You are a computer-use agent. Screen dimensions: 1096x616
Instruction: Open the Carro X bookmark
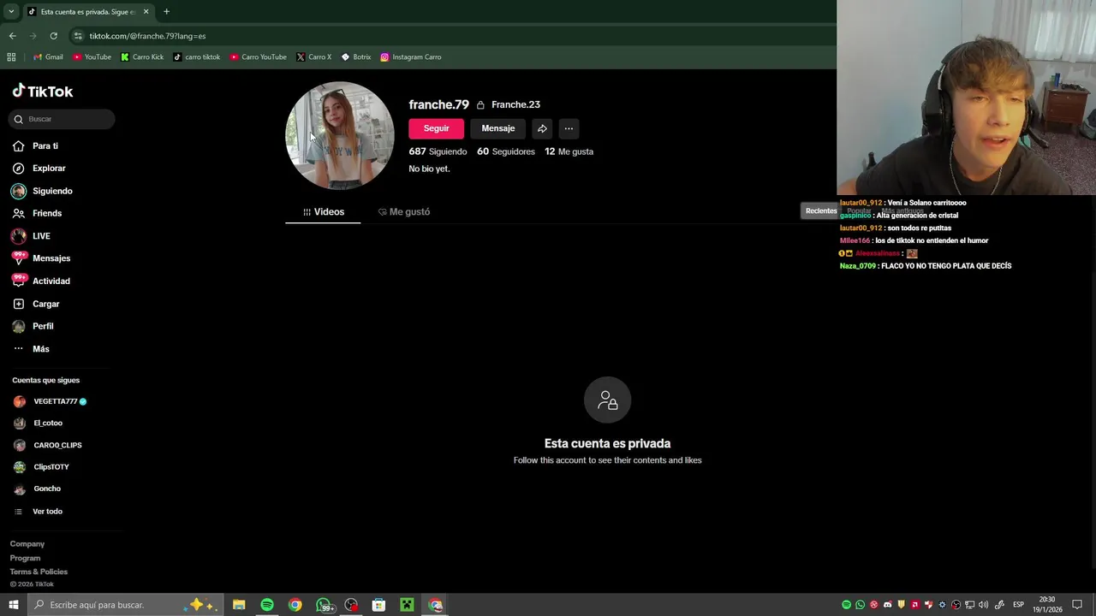click(x=313, y=57)
